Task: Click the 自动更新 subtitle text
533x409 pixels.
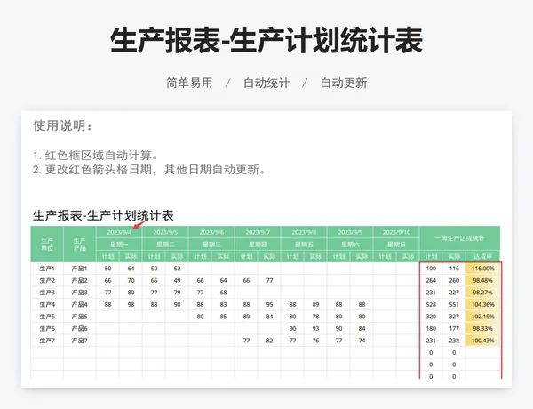Action: click(344, 83)
